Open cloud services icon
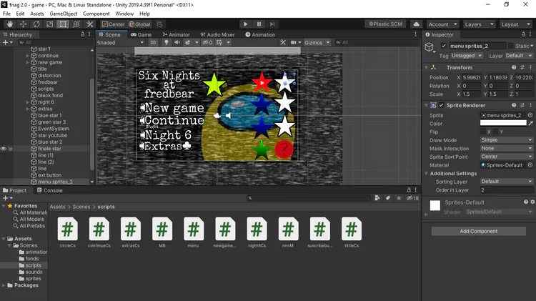 (x=416, y=24)
